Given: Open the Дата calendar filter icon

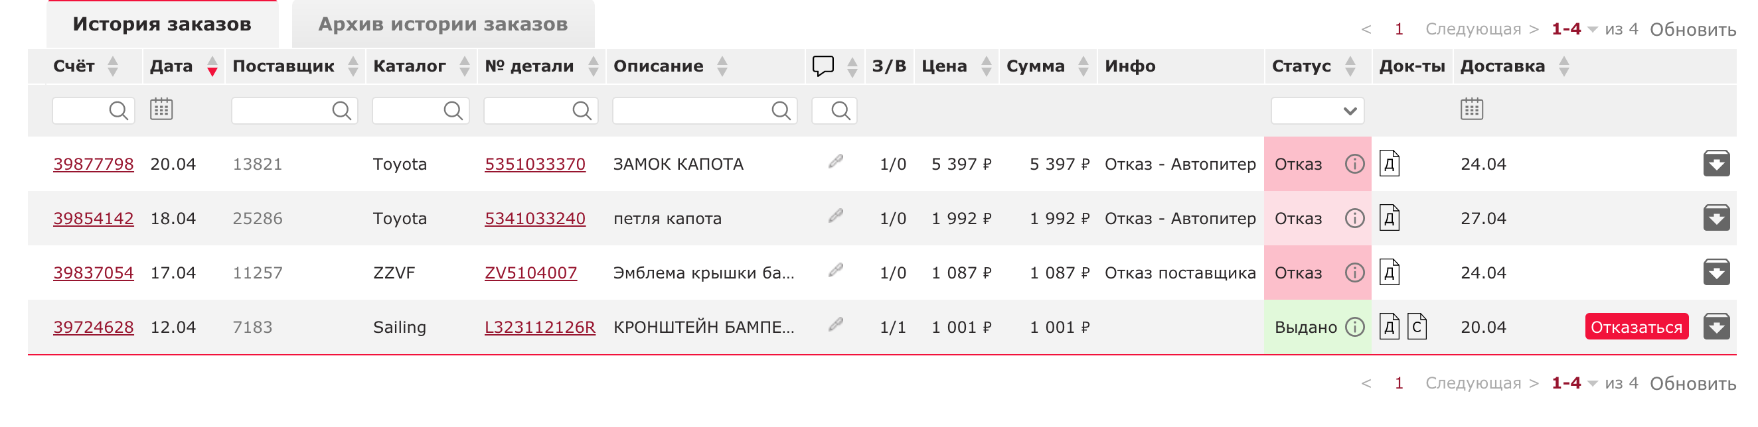Looking at the screenshot, I should tap(161, 109).
